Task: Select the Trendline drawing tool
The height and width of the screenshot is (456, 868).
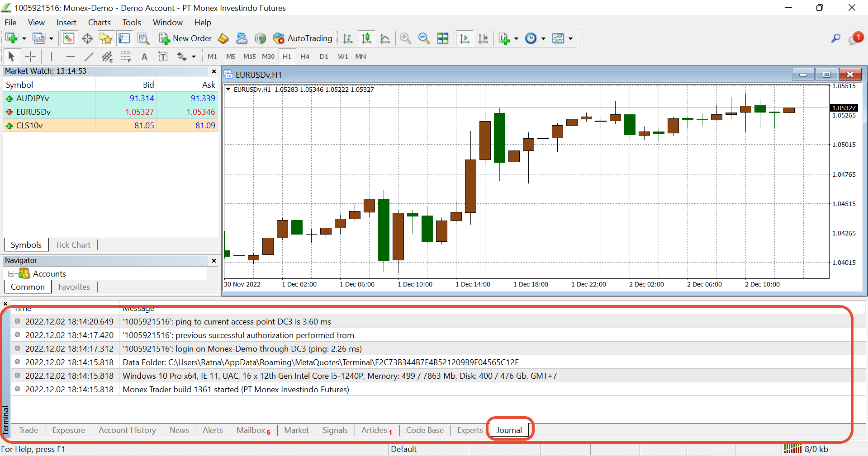Action: point(89,56)
